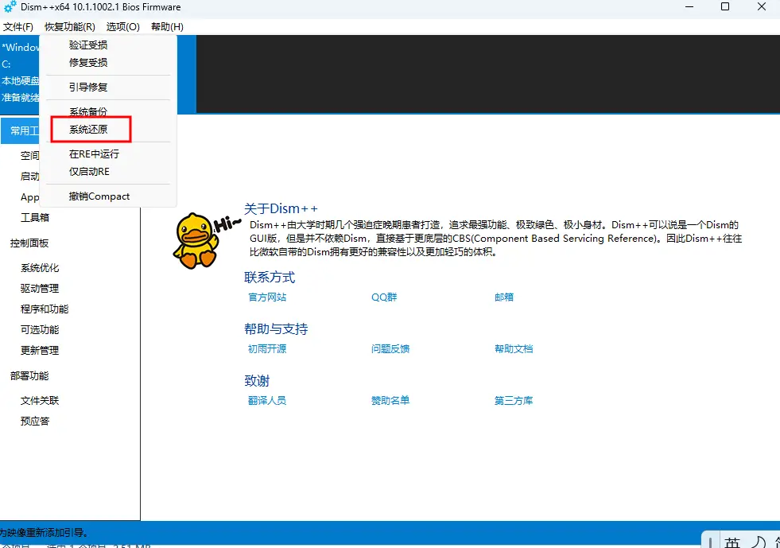Select 撤销Compact menu item

click(x=99, y=196)
